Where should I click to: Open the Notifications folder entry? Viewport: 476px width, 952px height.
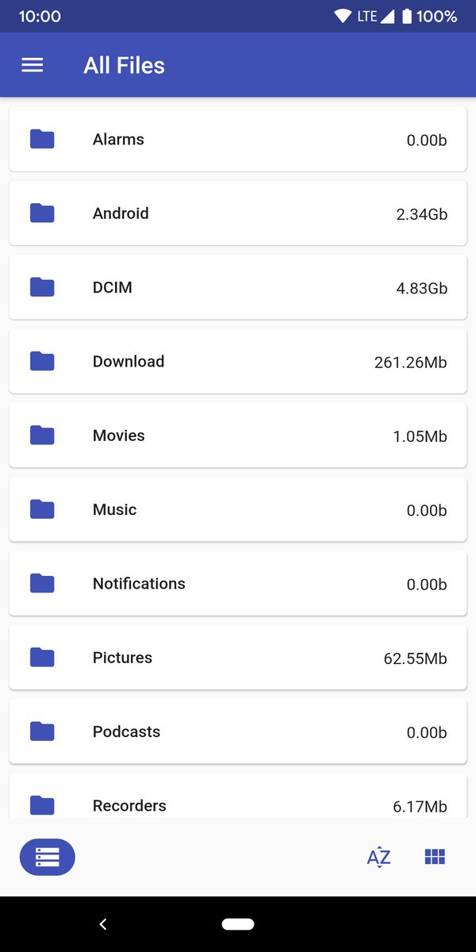[238, 583]
